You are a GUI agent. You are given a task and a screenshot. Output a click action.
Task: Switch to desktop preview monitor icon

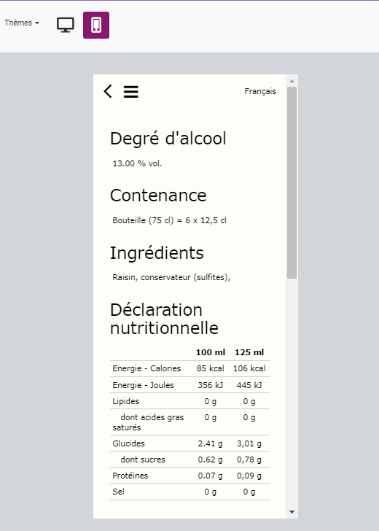click(x=66, y=25)
